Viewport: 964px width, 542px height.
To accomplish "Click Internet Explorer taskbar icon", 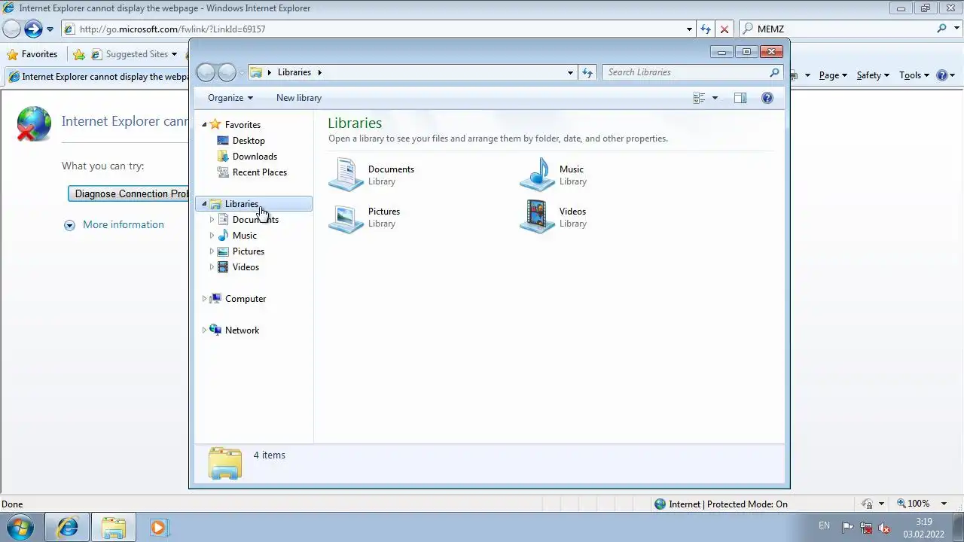I will point(68,527).
